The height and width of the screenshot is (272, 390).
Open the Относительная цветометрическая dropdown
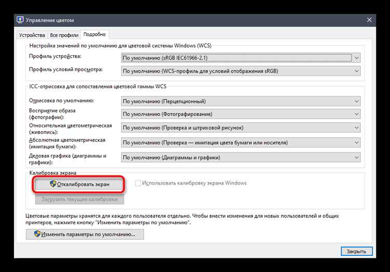[x=241, y=127]
